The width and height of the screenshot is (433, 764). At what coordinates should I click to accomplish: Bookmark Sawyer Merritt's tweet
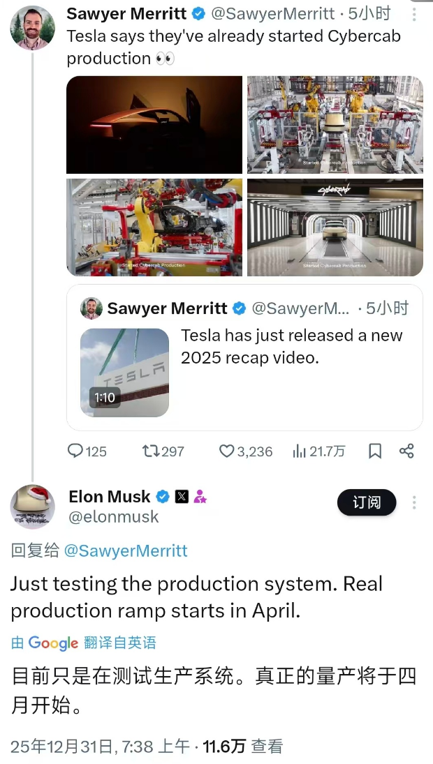pyautogui.click(x=375, y=451)
